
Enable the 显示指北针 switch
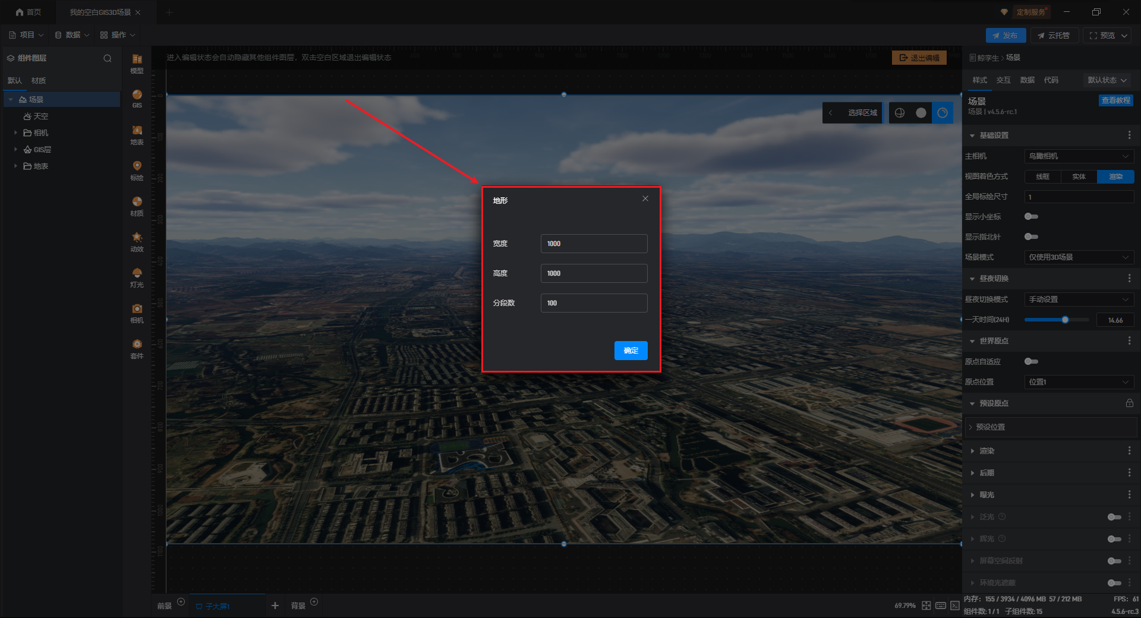[x=1031, y=237]
